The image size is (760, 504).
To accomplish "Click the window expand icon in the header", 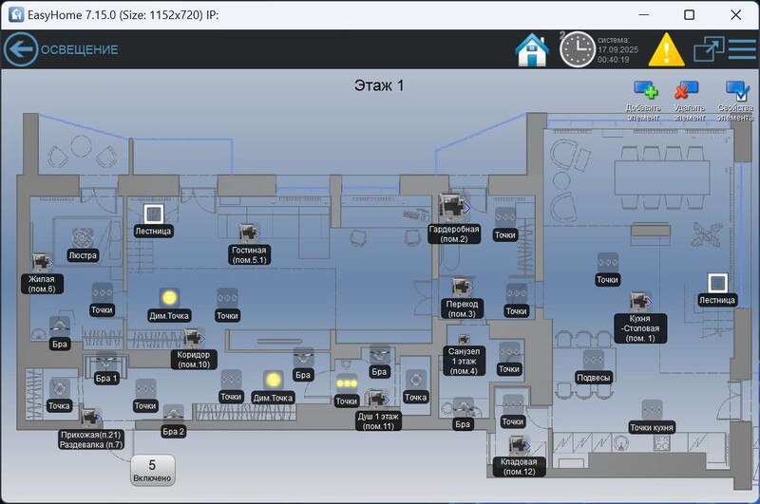I will click(x=709, y=49).
